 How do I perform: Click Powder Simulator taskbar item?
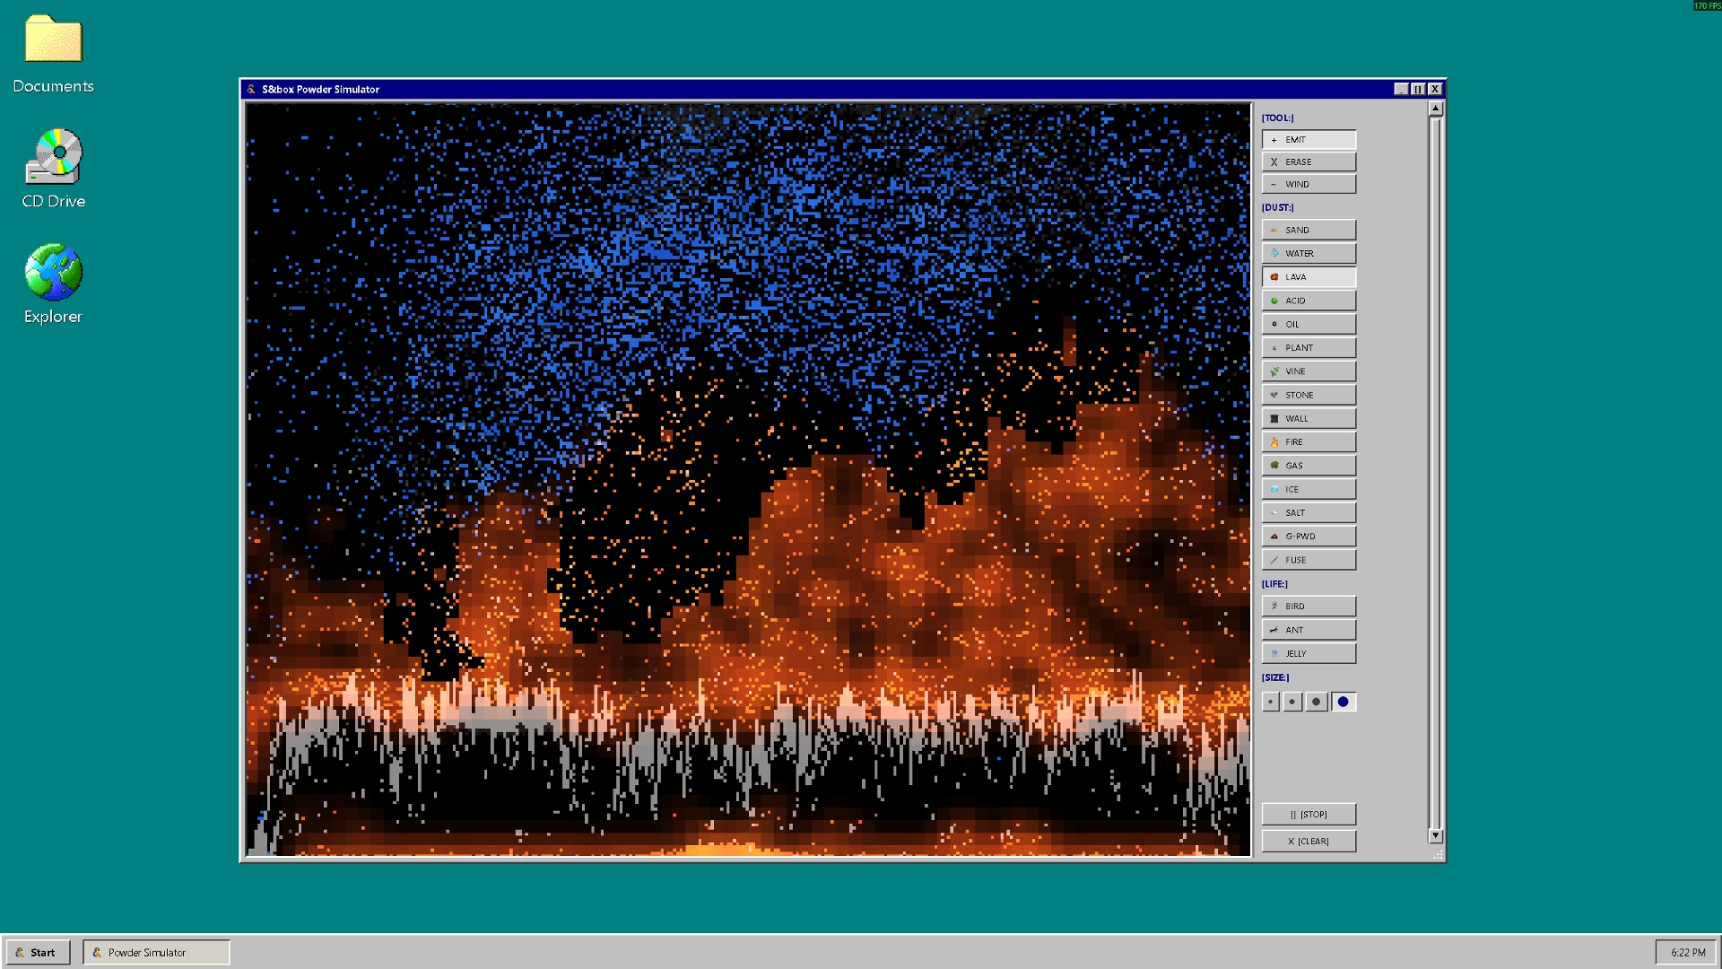pyautogui.click(x=156, y=952)
